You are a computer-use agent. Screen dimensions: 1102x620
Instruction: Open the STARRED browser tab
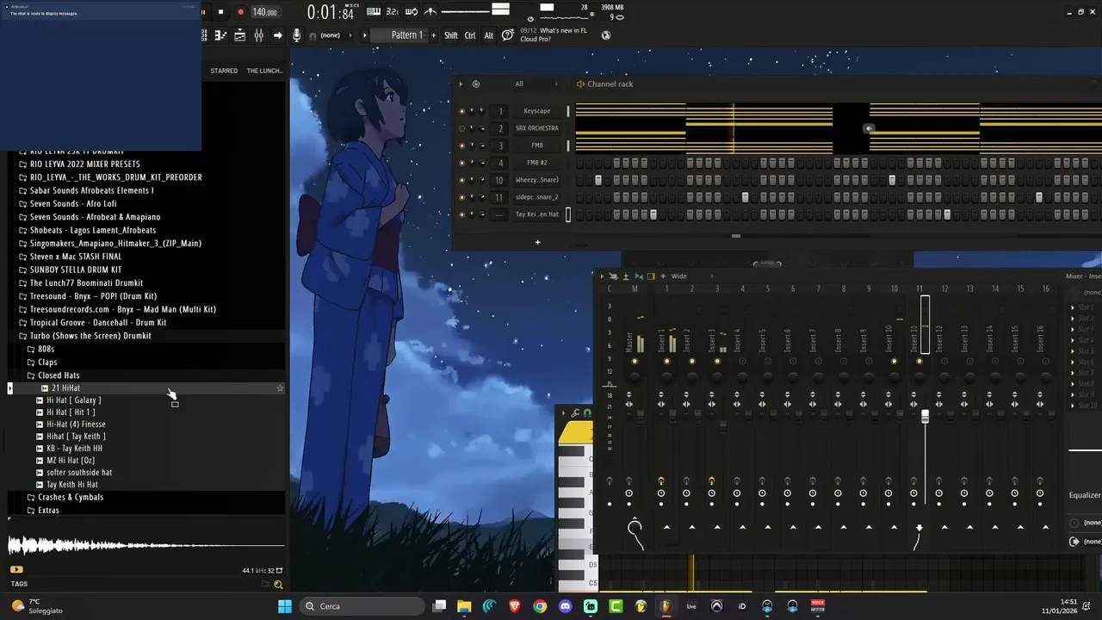[224, 71]
